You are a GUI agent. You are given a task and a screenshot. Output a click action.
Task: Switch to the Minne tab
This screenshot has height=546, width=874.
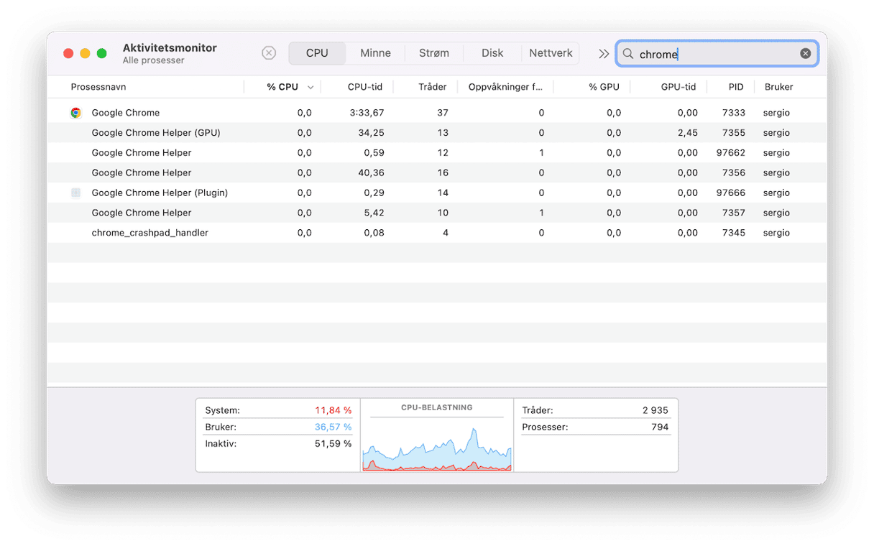tap(375, 53)
